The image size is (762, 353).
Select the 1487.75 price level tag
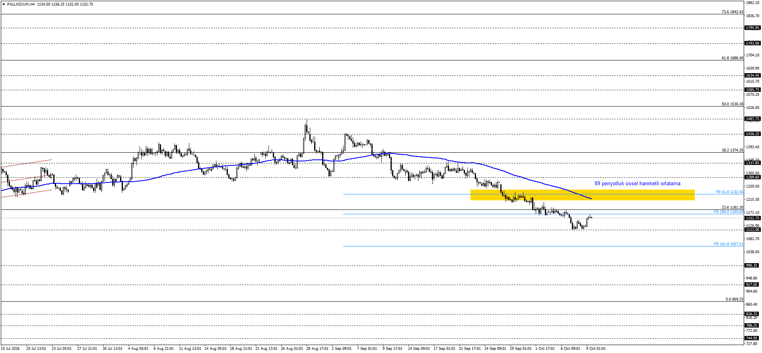(x=752, y=119)
